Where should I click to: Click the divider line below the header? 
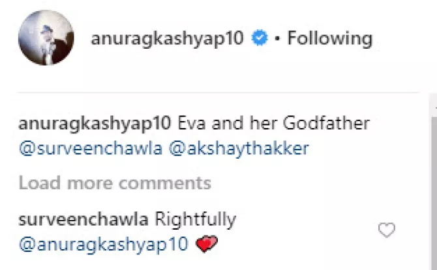click(218, 92)
